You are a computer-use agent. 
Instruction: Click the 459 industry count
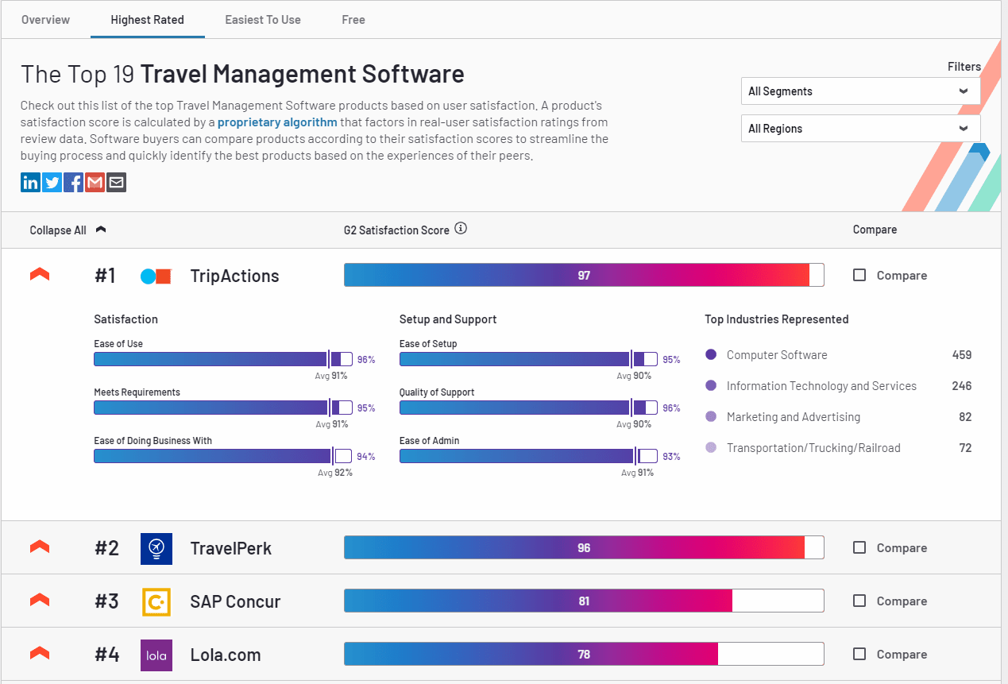coord(962,355)
